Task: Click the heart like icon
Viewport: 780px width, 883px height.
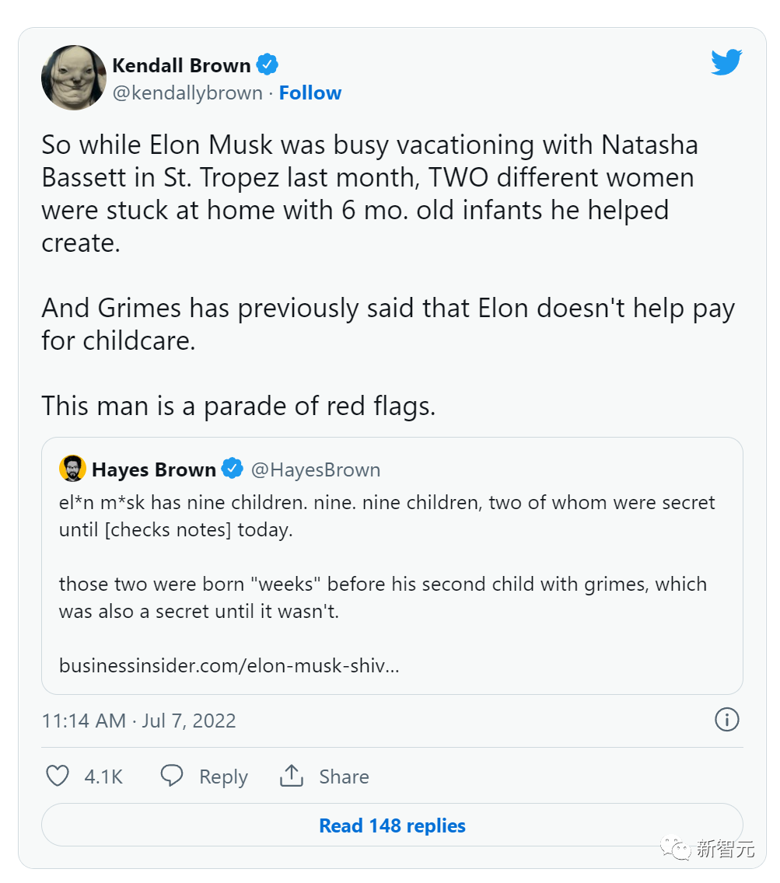Action: pyautogui.click(x=58, y=776)
